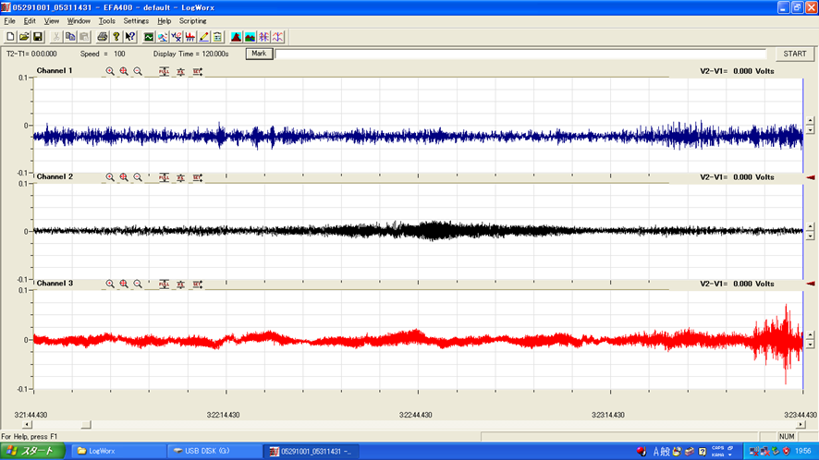Click the New file toolbar icon
The width and height of the screenshot is (819, 460).
point(10,37)
